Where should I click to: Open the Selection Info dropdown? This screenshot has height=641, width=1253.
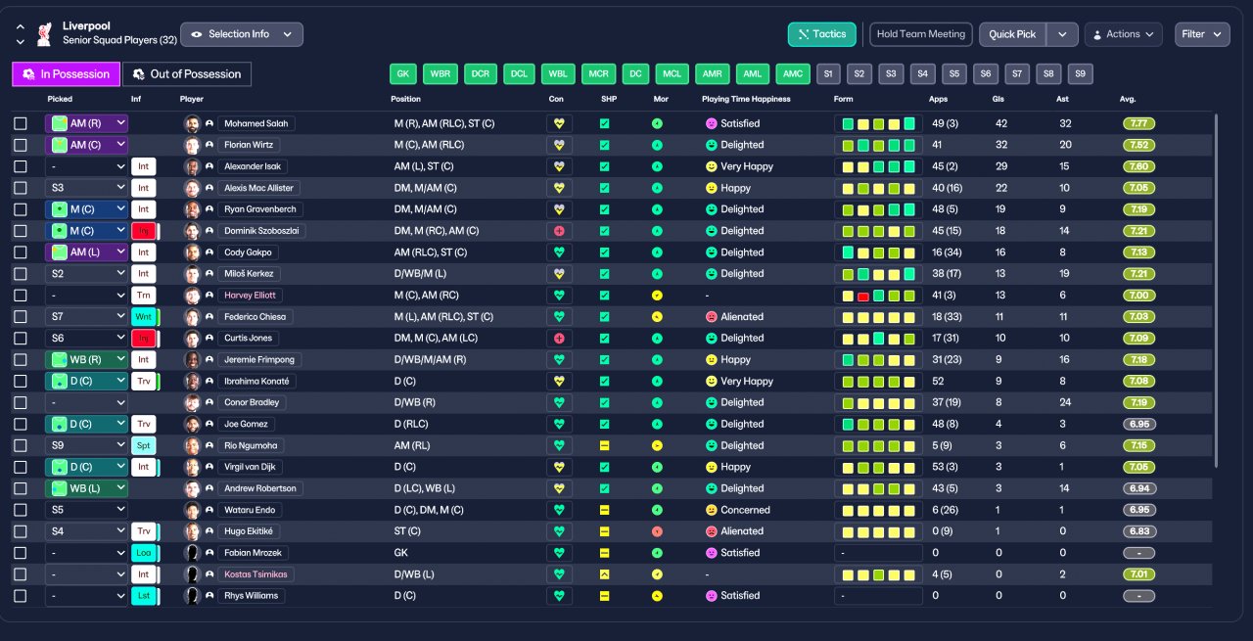coord(242,34)
